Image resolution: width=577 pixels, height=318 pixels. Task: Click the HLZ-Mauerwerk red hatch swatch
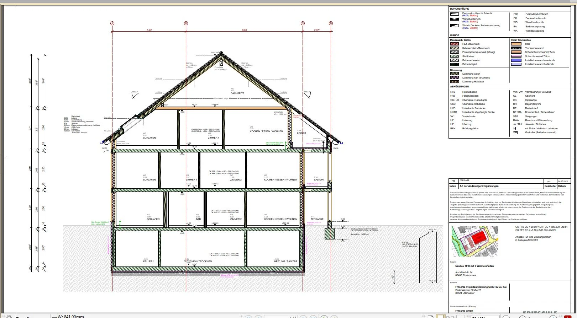[x=455, y=44]
